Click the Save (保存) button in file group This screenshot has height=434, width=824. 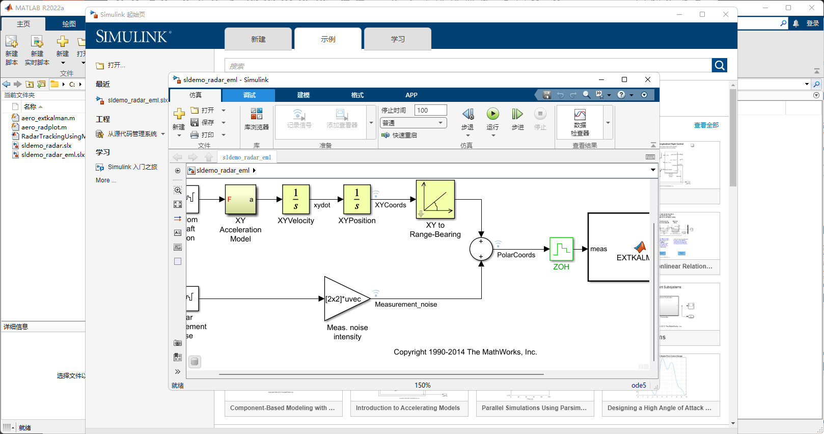[x=202, y=122]
